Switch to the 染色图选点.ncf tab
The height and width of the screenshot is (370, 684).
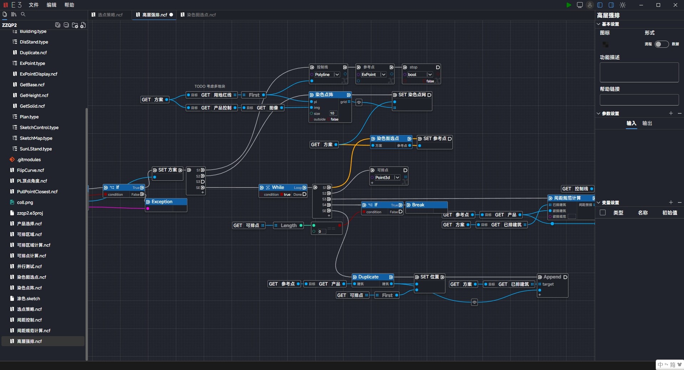point(198,15)
